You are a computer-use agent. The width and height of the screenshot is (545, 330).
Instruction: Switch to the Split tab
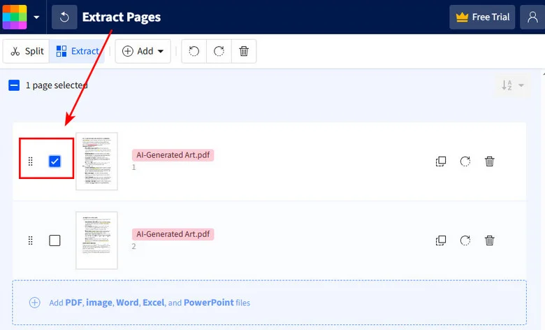pos(27,51)
